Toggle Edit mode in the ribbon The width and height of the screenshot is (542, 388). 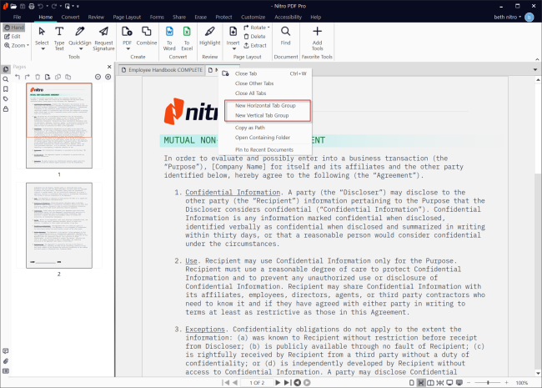[12, 37]
